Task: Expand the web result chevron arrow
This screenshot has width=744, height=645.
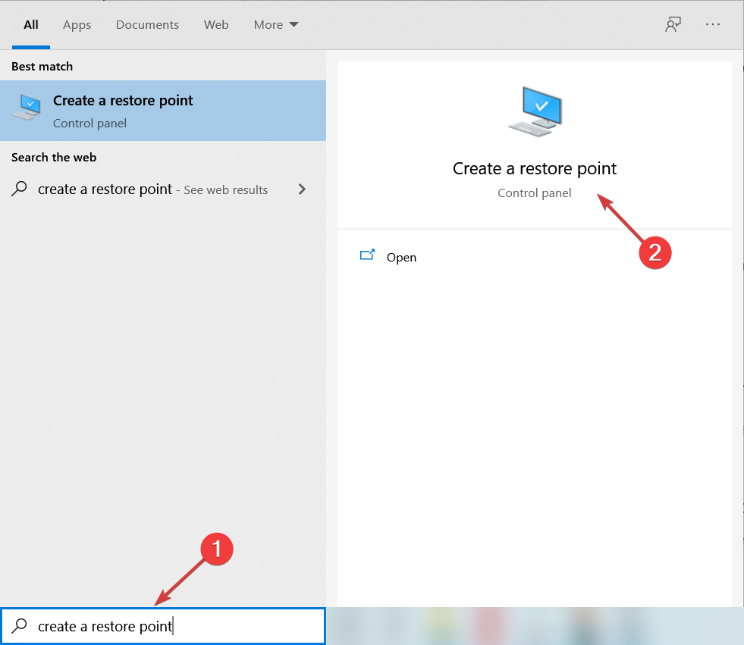Action: pos(302,189)
